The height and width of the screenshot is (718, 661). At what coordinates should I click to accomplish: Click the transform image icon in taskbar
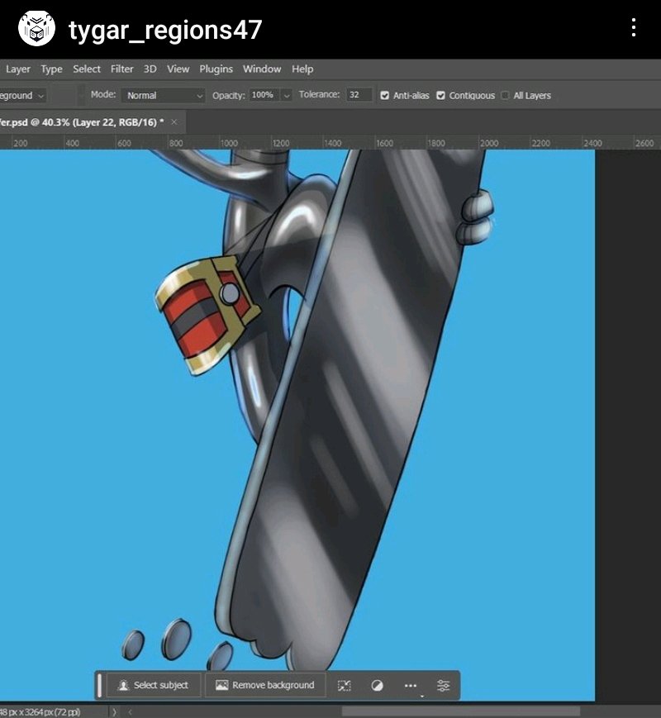pos(344,686)
